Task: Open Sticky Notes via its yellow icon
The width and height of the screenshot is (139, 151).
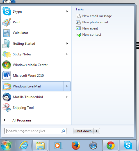Action: 7,54
